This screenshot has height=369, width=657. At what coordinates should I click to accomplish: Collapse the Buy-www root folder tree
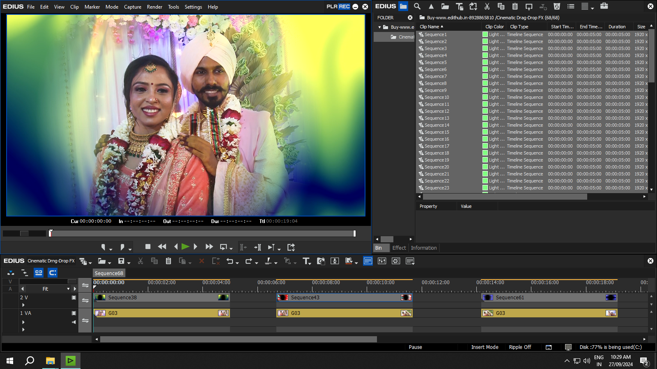tap(379, 27)
